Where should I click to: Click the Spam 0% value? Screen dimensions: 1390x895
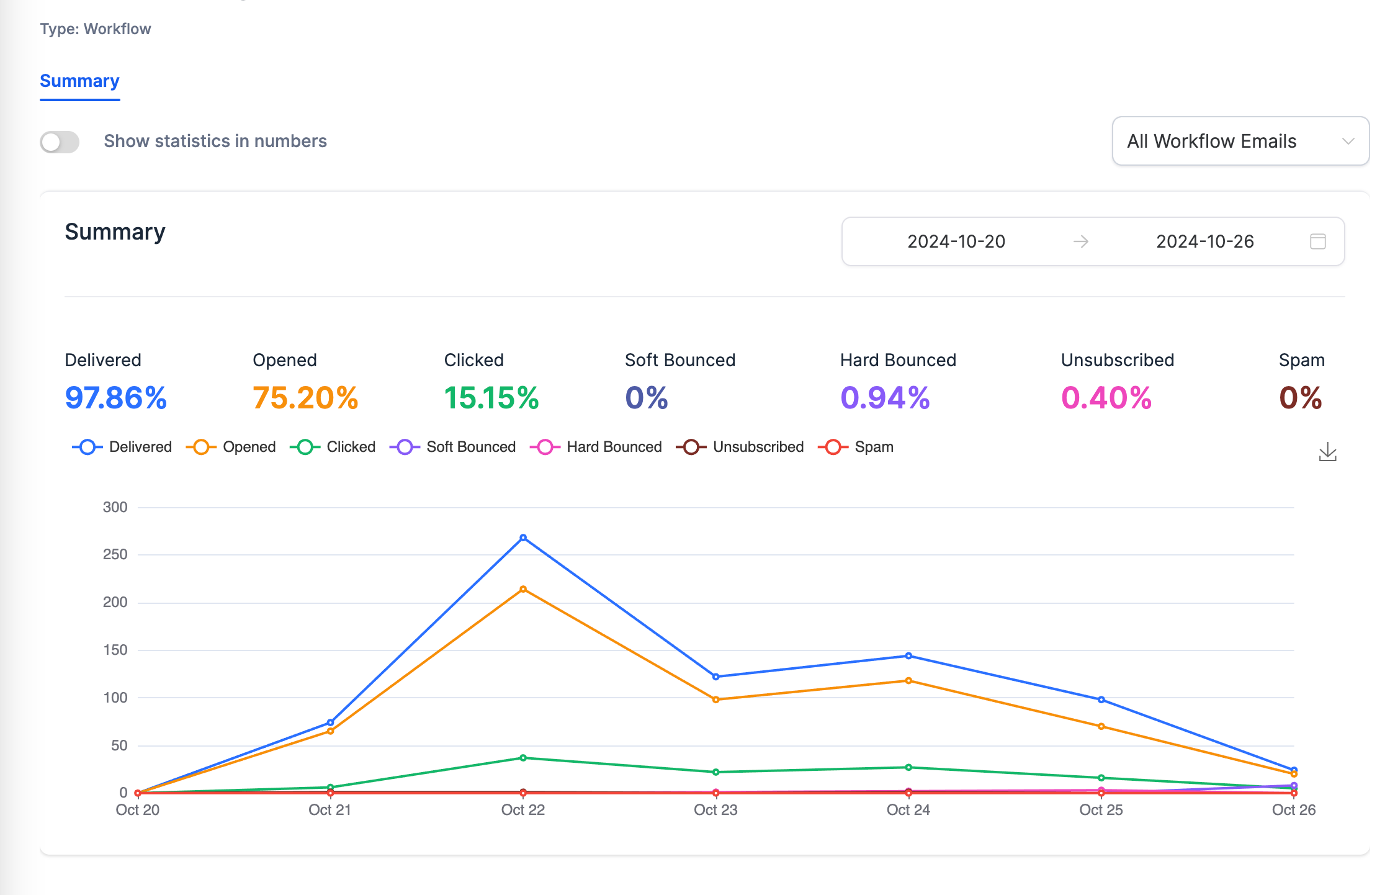[1301, 398]
